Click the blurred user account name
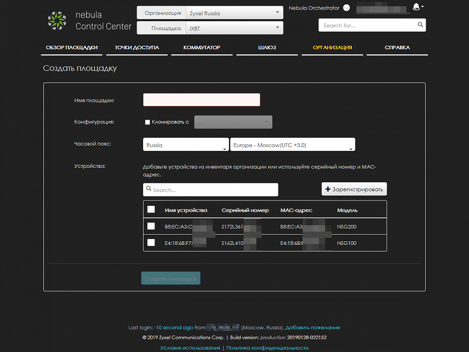This screenshot has height=352, width=469. 382,8
